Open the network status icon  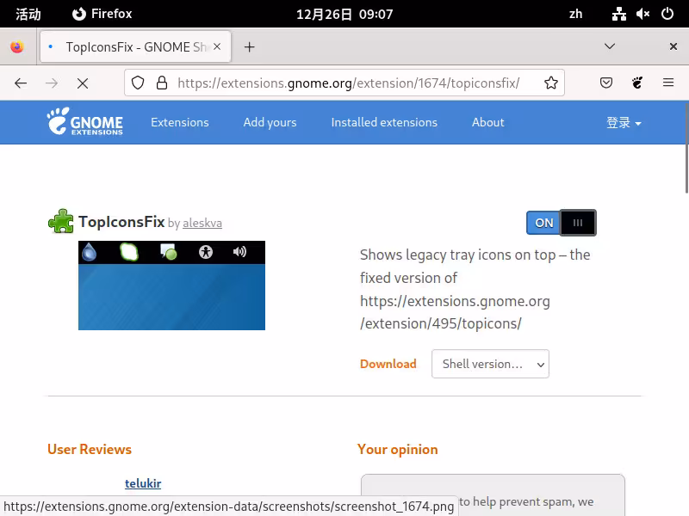[619, 14]
